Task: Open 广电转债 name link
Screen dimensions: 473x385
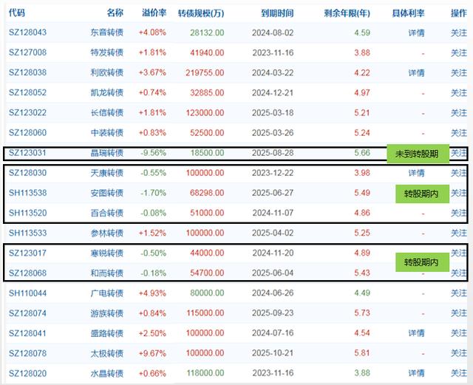Action: (x=107, y=293)
